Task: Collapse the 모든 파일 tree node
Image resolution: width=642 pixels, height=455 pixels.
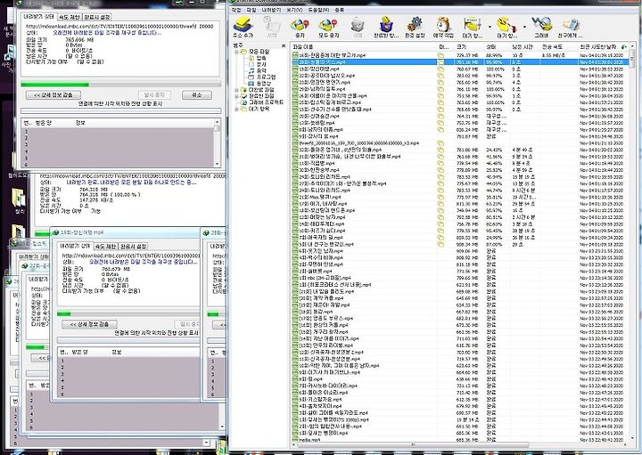Action: (x=236, y=52)
